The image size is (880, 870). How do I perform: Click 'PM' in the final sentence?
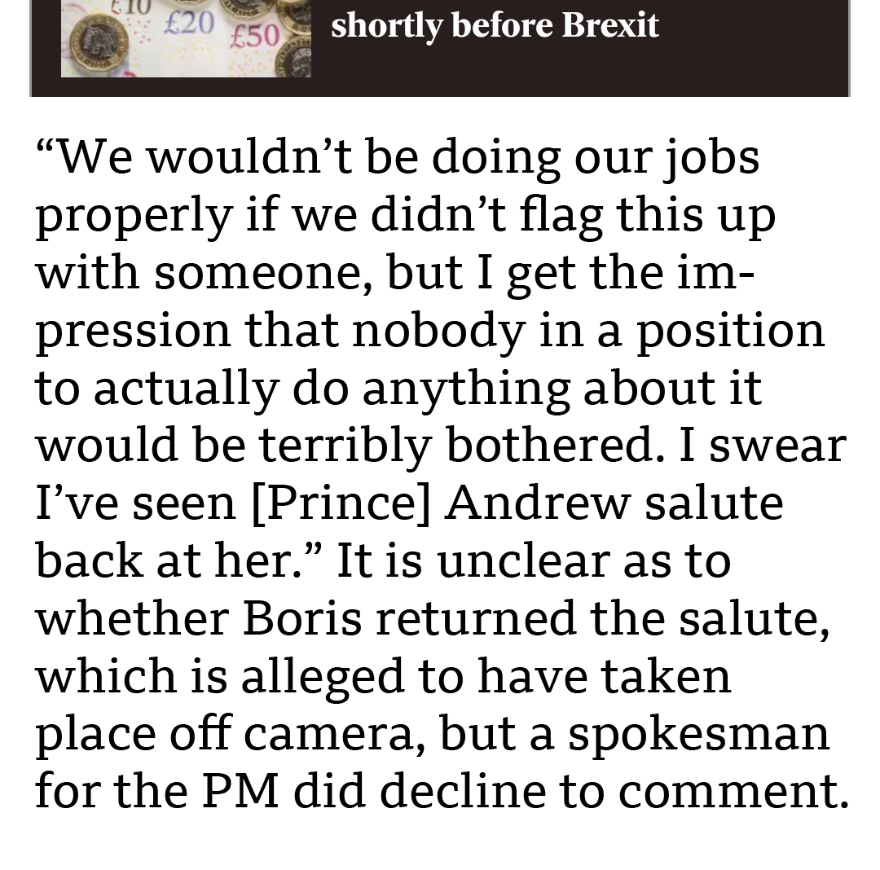(240, 791)
